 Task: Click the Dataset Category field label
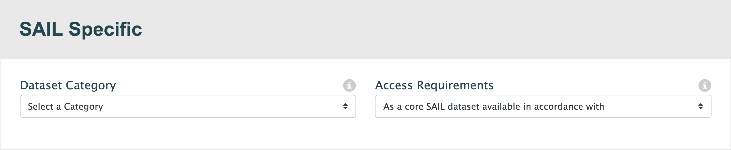(68, 85)
